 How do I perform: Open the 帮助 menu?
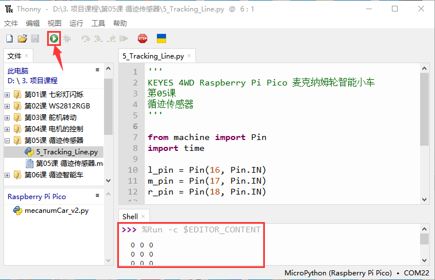120,24
